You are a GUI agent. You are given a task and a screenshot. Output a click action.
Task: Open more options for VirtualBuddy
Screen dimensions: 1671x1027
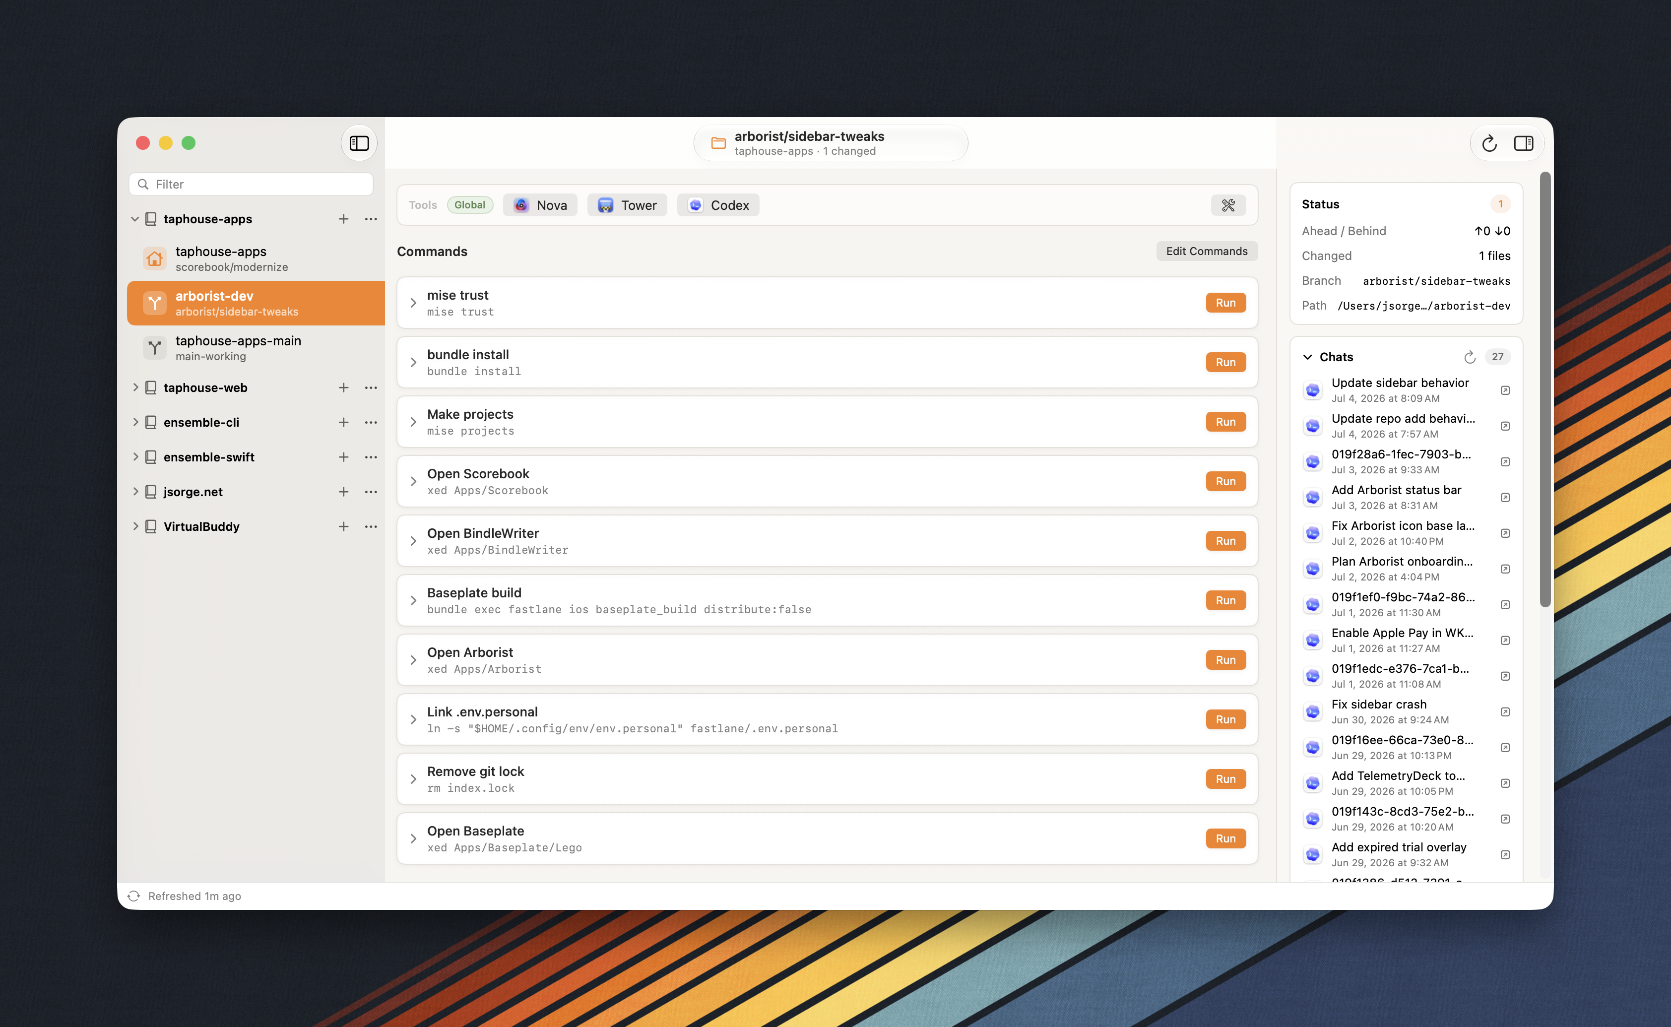click(371, 526)
